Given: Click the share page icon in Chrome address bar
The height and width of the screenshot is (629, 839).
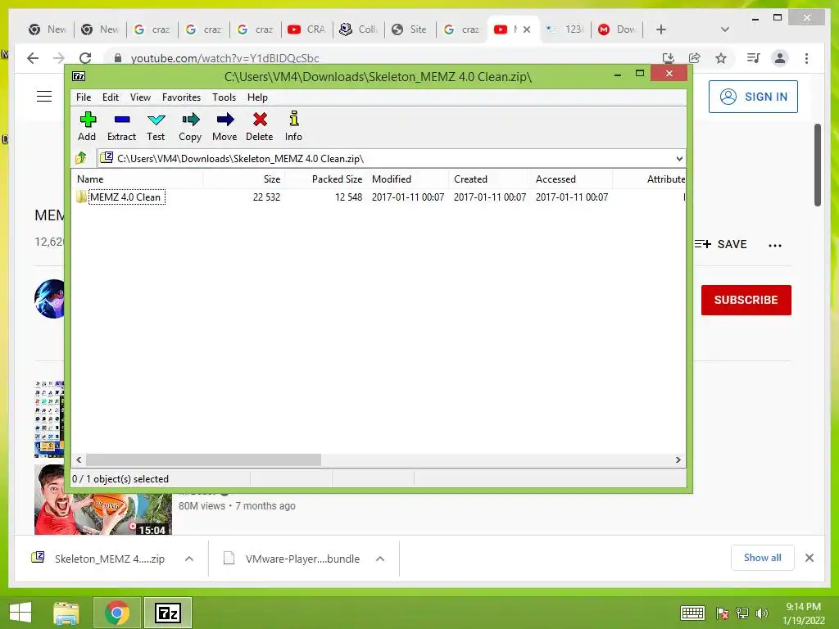Looking at the screenshot, I should pos(695,58).
